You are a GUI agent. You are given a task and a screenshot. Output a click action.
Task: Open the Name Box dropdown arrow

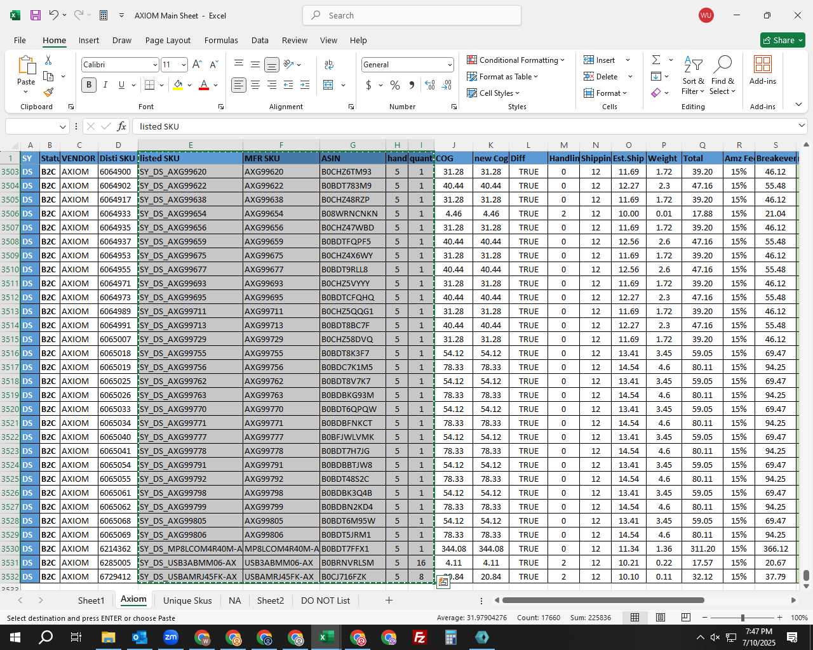tap(62, 126)
